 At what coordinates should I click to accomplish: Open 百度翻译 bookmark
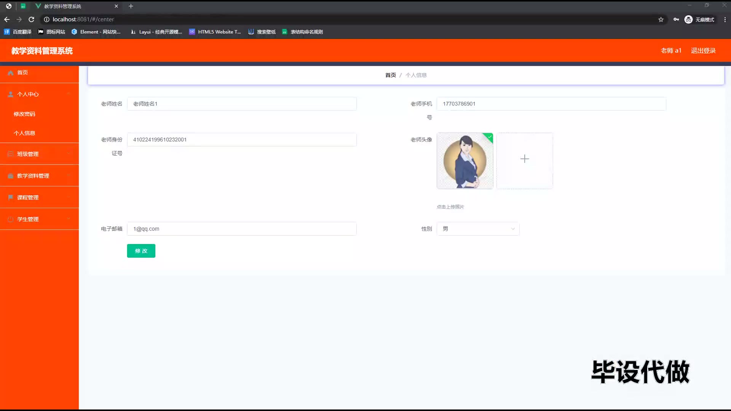18,32
